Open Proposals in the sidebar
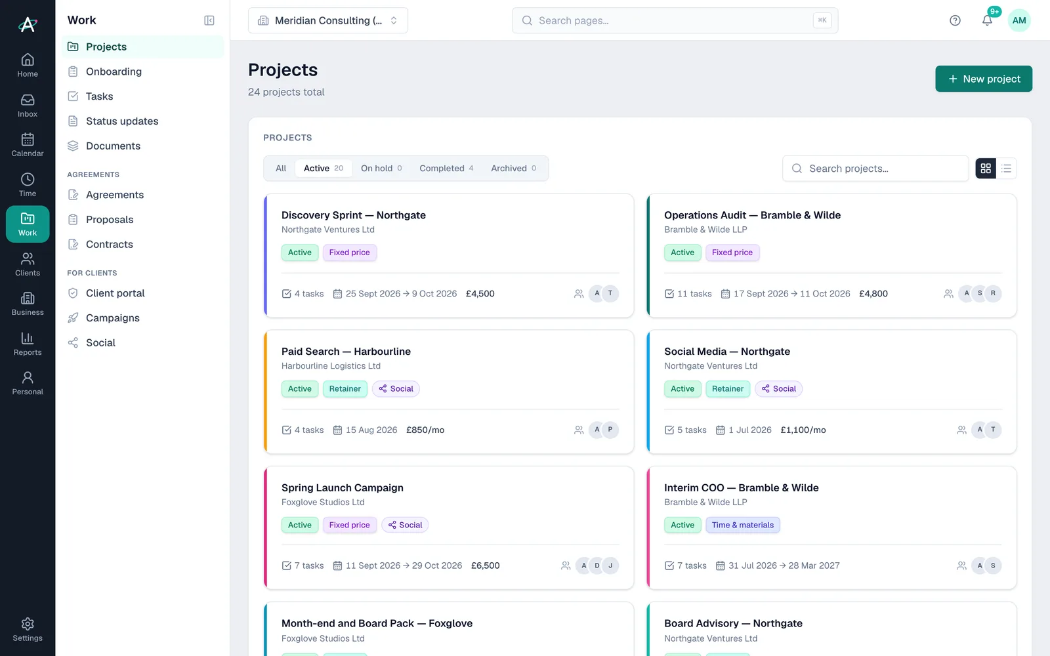1050x656 pixels. click(143, 220)
